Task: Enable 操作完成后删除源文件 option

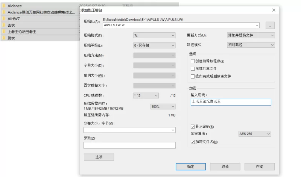Action: [193, 76]
